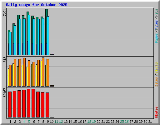This screenshot has width=160, height=125.
Task: Click the 7074 axis maximum value
Action: click(5, 12)
